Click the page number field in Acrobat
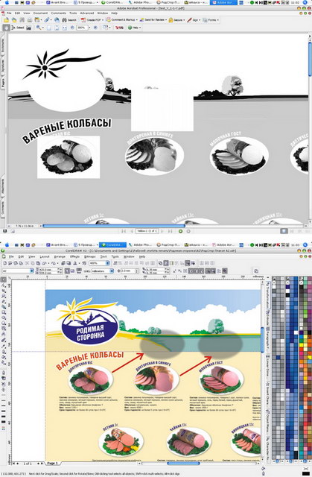This screenshot has width=312, height=477. pyautogui.click(x=147, y=231)
